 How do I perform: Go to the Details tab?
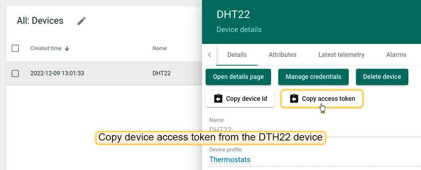click(x=237, y=55)
